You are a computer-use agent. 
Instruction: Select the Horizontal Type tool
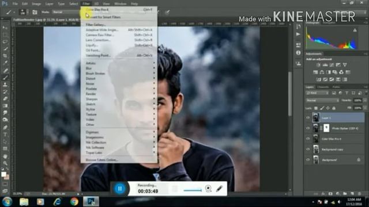(5, 135)
